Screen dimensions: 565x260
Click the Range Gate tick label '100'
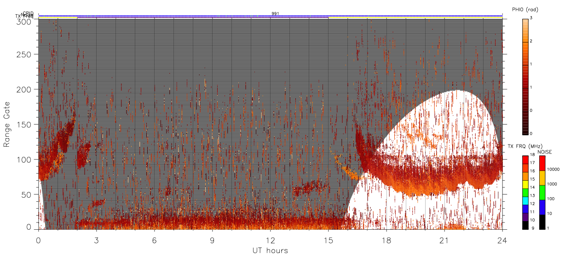[25, 160]
